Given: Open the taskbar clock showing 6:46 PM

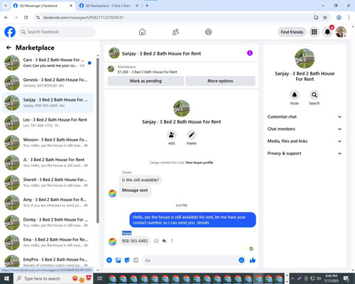Looking at the screenshot, I should pos(331,278).
